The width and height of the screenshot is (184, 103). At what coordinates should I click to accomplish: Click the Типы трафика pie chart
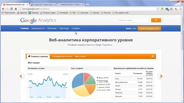pos(84,85)
